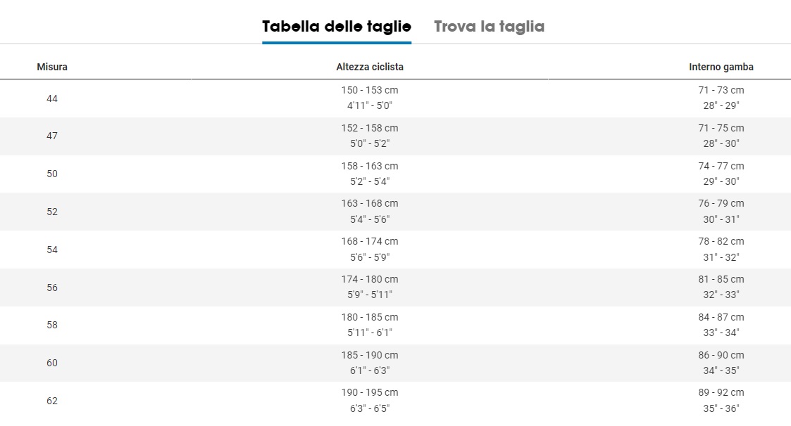
Task: Switch to the Trova la taglia tab
Action: tap(489, 27)
